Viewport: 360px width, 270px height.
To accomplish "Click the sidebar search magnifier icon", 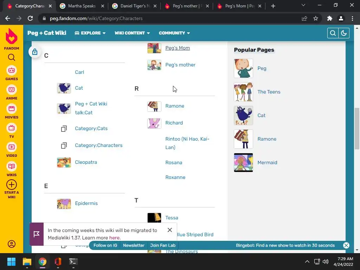I will pyautogui.click(x=12, y=57).
